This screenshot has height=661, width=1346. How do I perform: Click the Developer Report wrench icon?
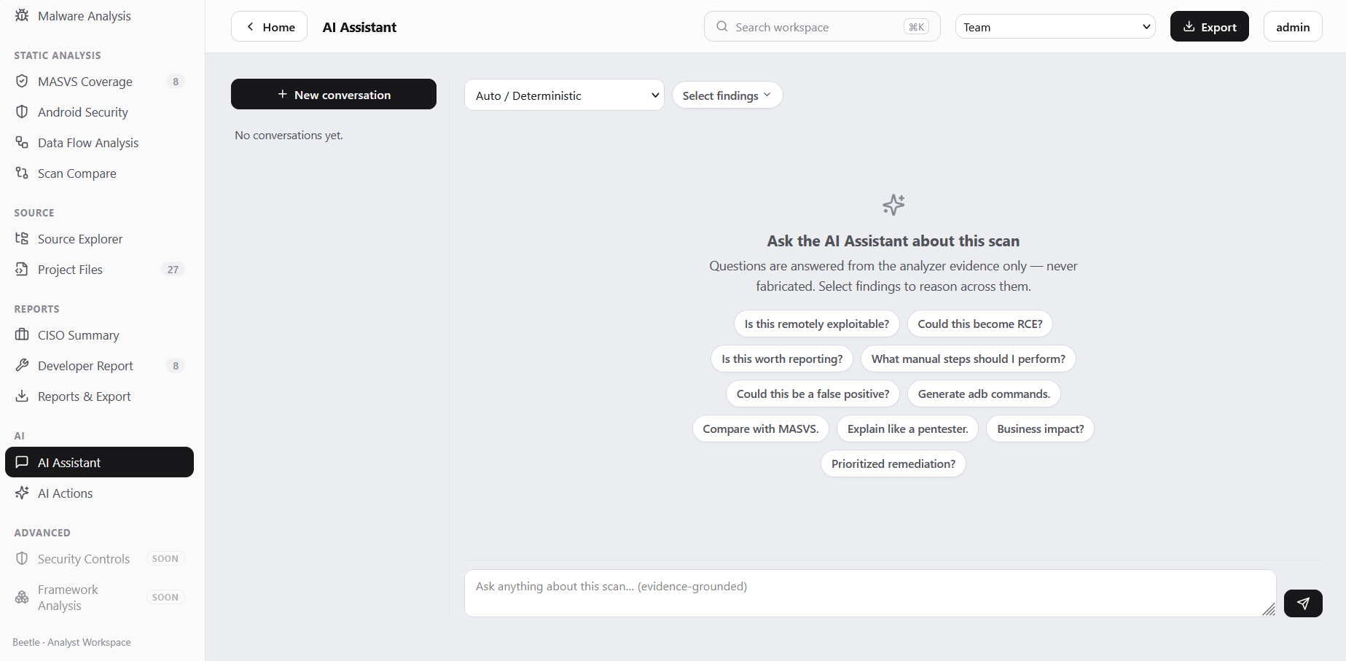pyautogui.click(x=22, y=365)
